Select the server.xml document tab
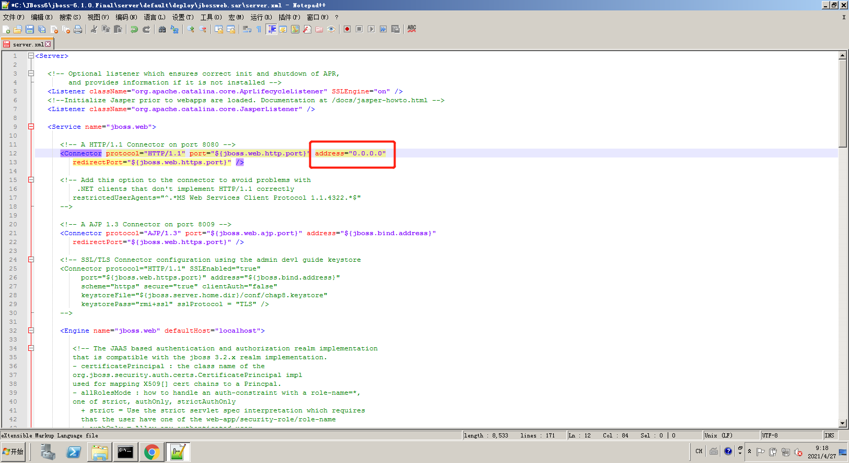Screen dimensions: 849x463 point(27,44)
